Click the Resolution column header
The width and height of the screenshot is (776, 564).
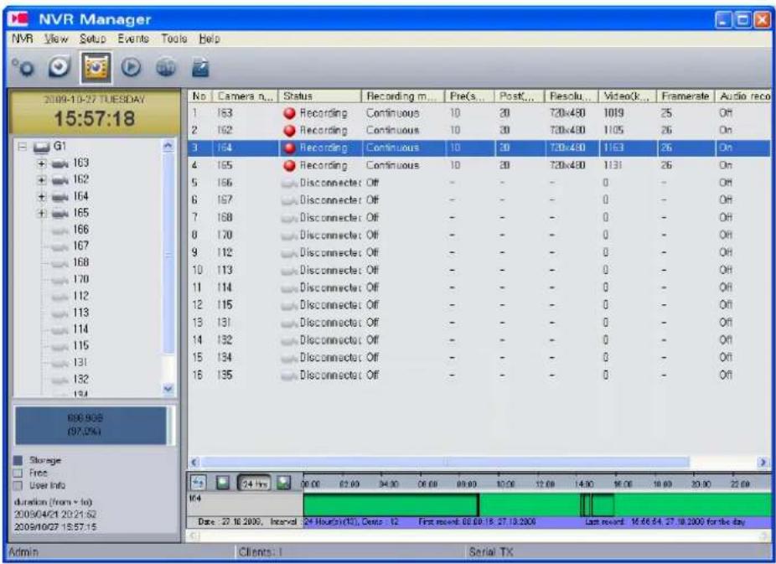click(x=571, y=96)
